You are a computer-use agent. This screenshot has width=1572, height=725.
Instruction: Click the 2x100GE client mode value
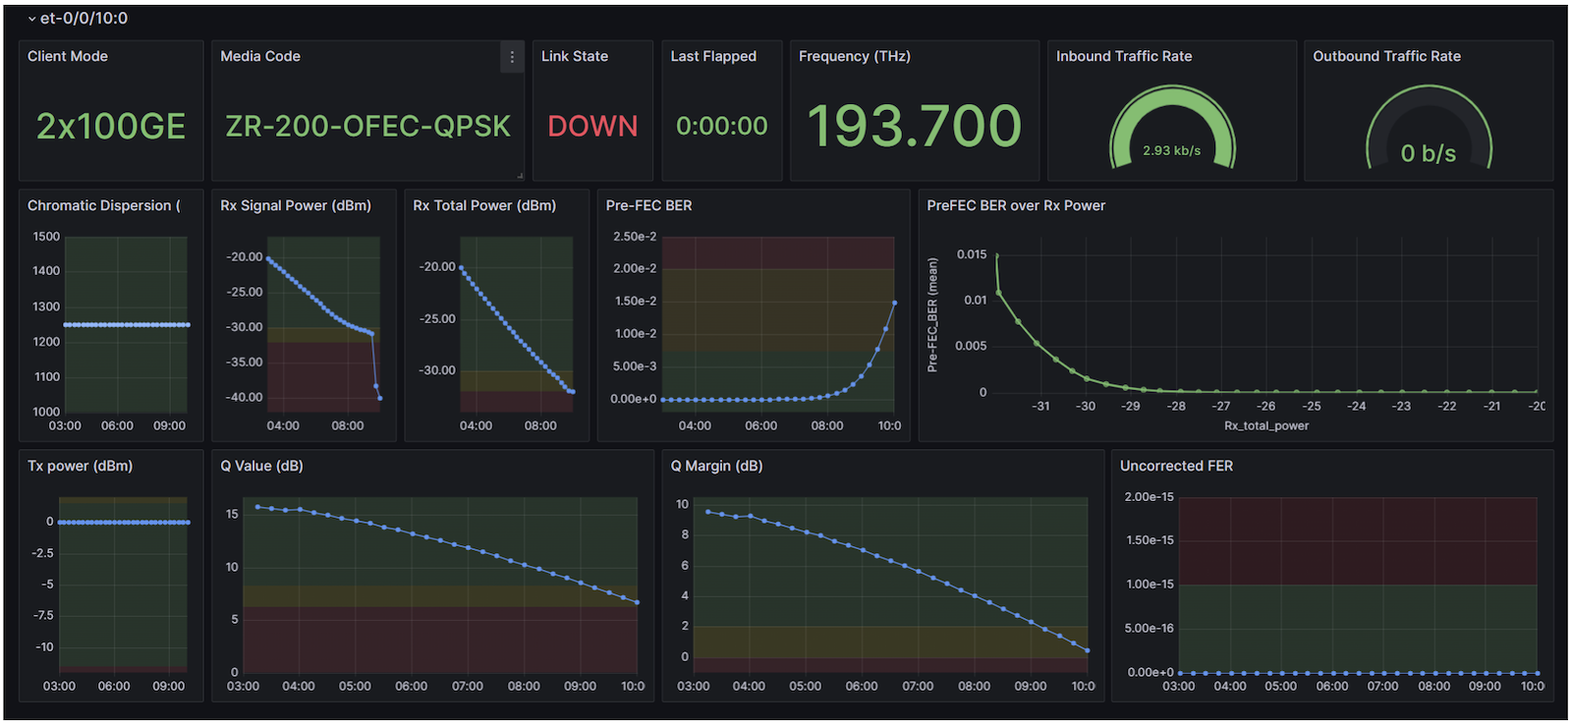(111, 126)
